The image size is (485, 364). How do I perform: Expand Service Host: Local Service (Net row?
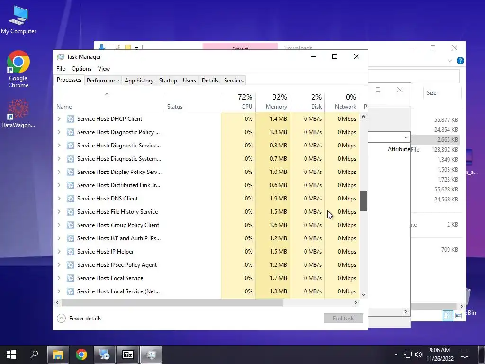click(59, 291)
